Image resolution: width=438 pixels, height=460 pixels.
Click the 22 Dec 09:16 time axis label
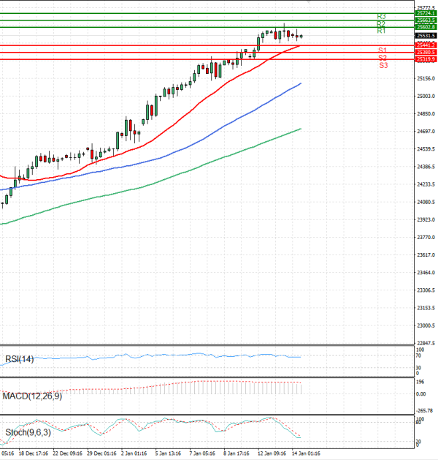click(x=66, y=454)
